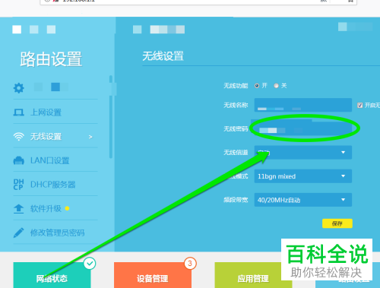Screen dimensions: 380x288
Task: Click the 无线密码 input field
Action: (x=303, y=128)
